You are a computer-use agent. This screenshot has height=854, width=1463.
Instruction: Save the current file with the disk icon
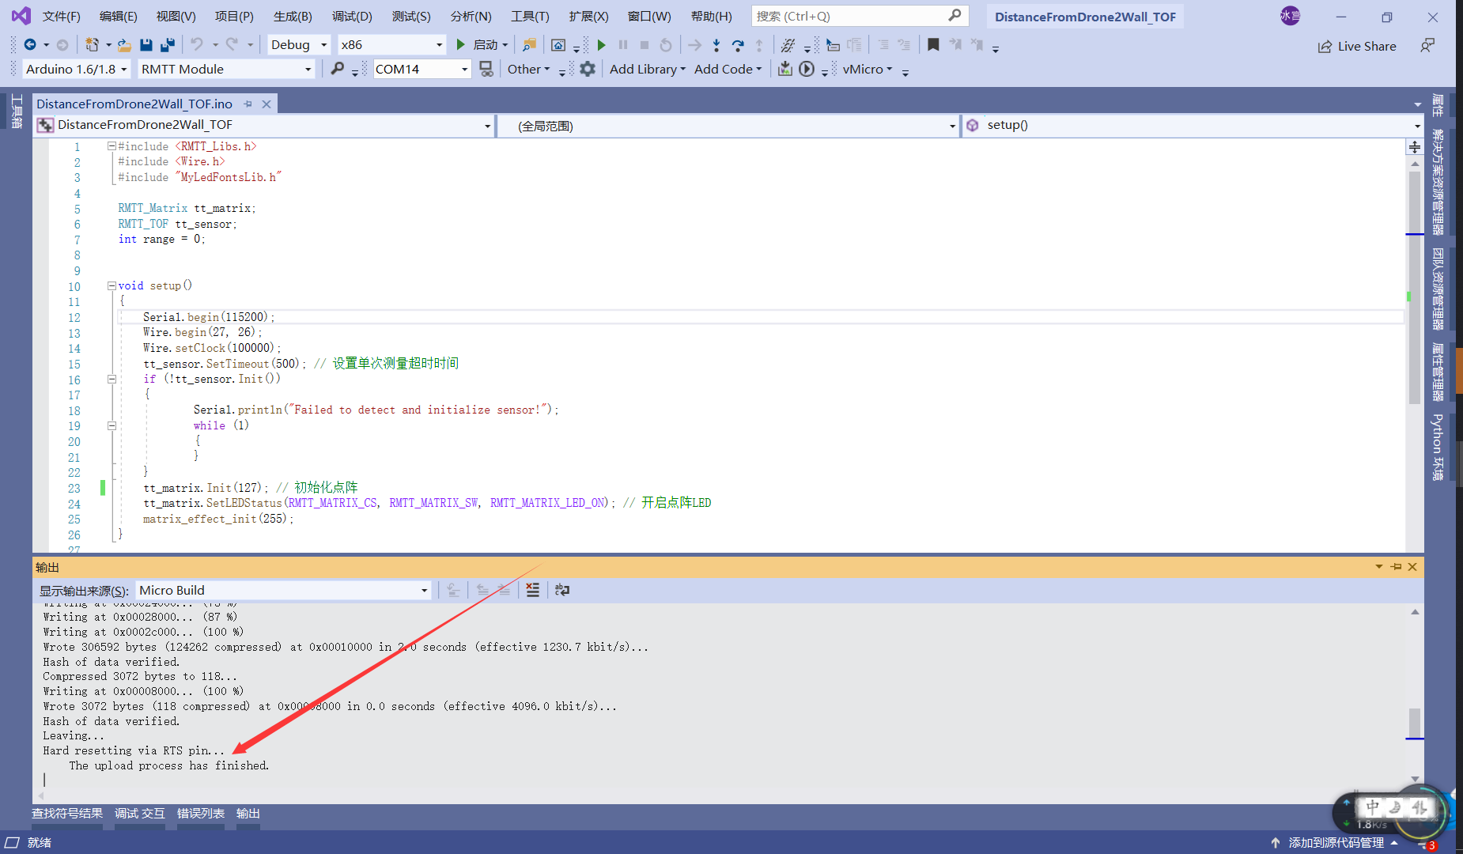[x=146, y=45]
